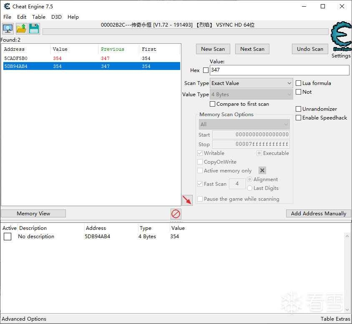Check Compare to first scan

(212, 104)
